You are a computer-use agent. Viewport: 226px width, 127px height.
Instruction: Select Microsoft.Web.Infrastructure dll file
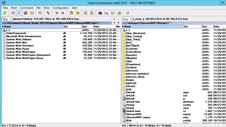coord(61,36)
